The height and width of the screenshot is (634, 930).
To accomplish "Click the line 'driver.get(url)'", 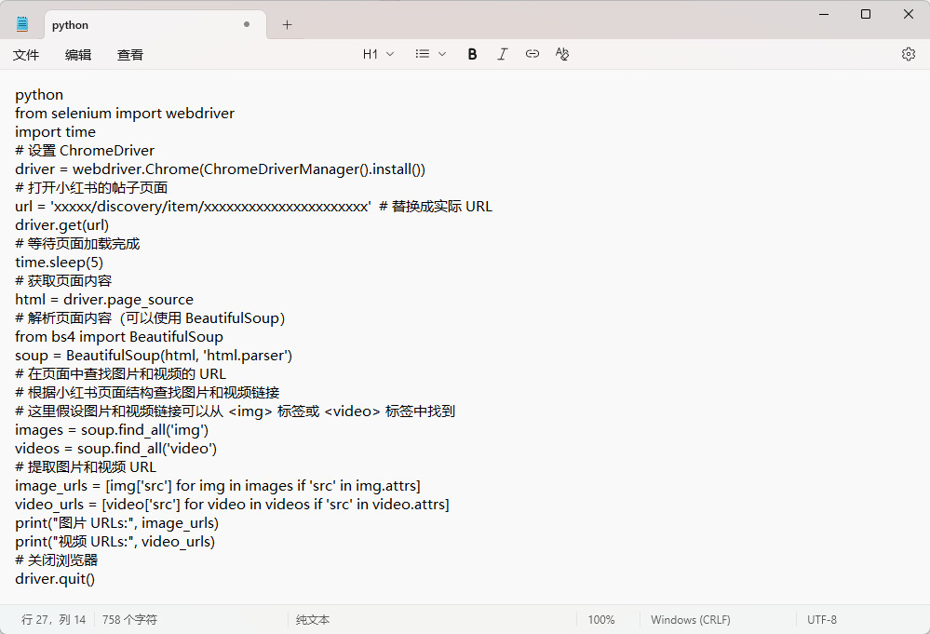I will pyautogui.click(x=61, y=224).
